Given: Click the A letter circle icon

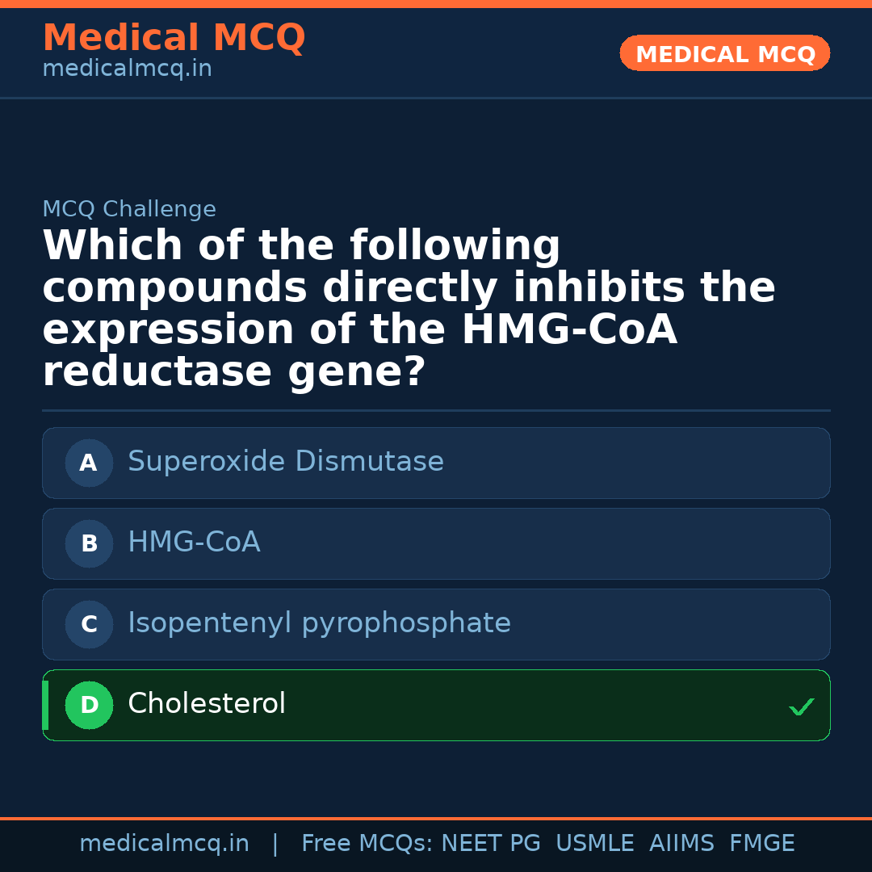Looking at the screenshot, I should tap(89, 463).
